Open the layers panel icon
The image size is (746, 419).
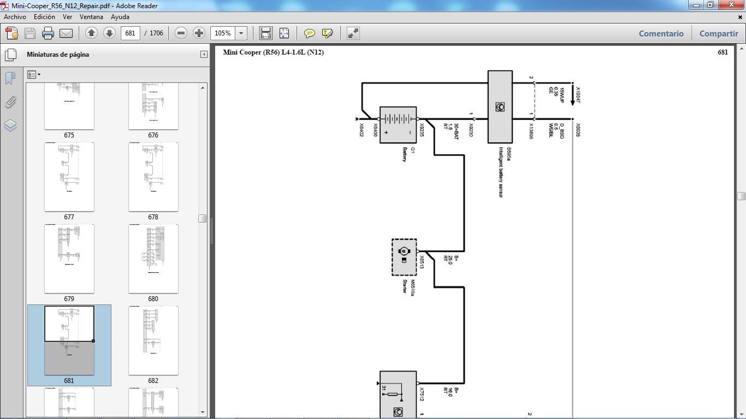point(10,125)
